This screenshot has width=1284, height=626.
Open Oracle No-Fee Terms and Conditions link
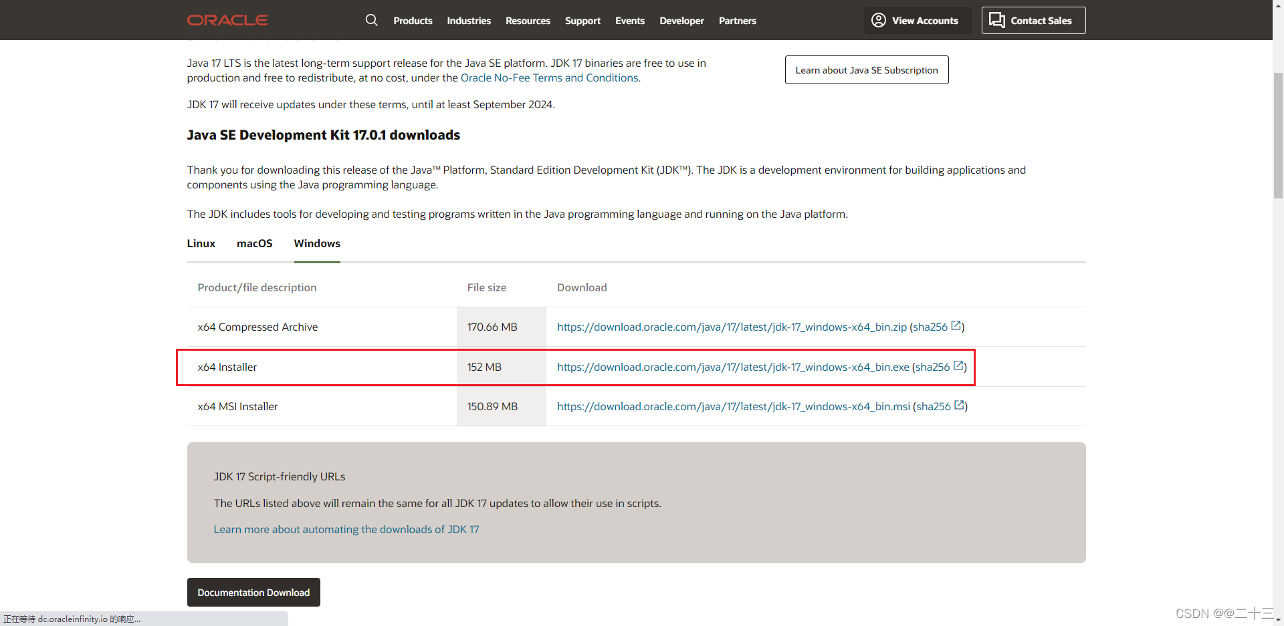[550, 78]
